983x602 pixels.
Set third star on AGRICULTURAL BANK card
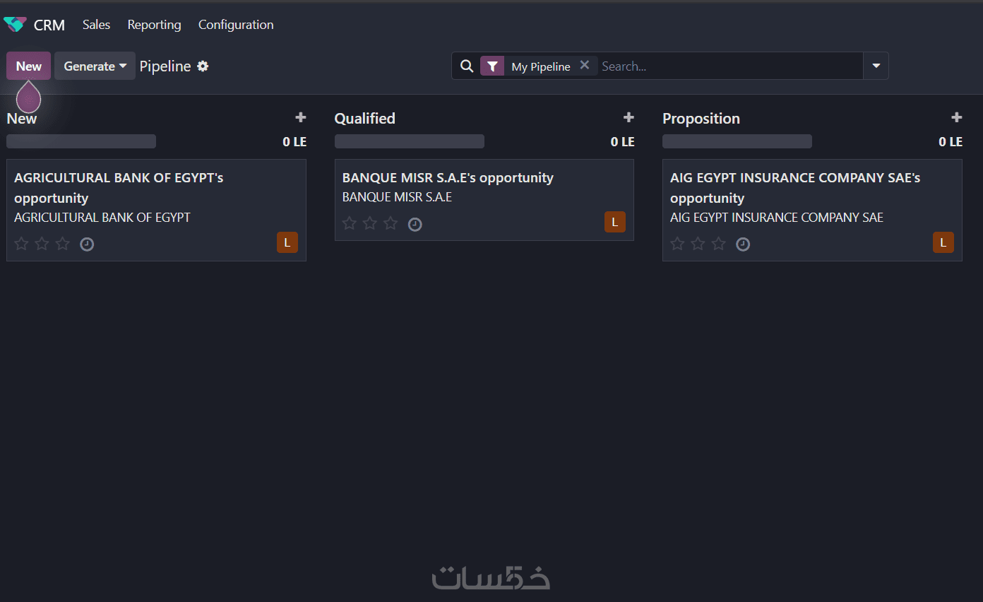[63, 244]
